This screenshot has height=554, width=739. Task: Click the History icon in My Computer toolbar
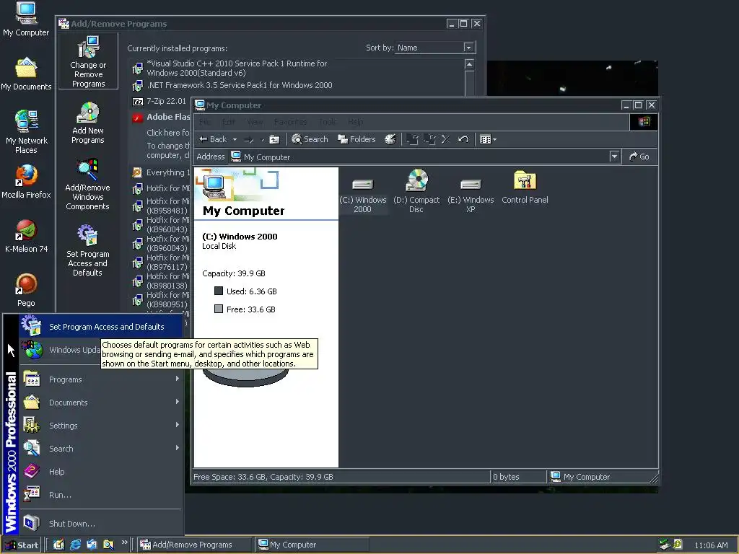point(390,139)
